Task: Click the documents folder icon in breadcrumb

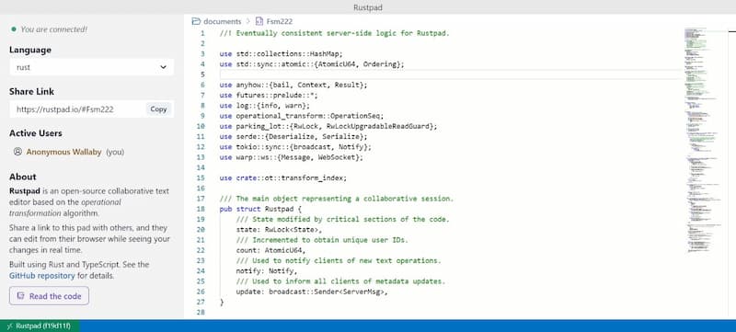Action: click(196, 21)
